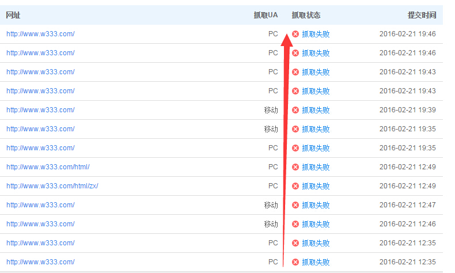Click the failure icon for the /html/zx/ URL
The width and height of the screenshot is (455, 273).
pyautogui.click(x=295, y=186)
